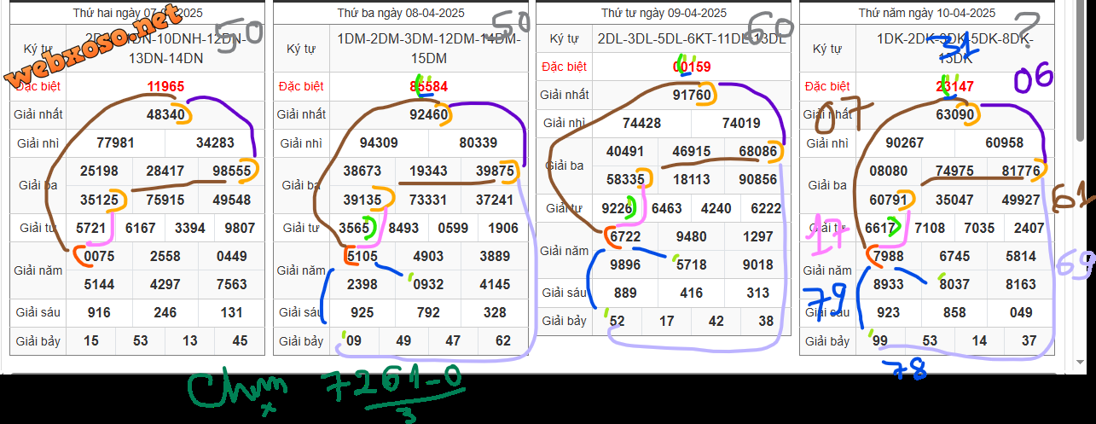
Task: Open the Thứ năm ngày 10-04-2025 header
Action: [926, 13]
